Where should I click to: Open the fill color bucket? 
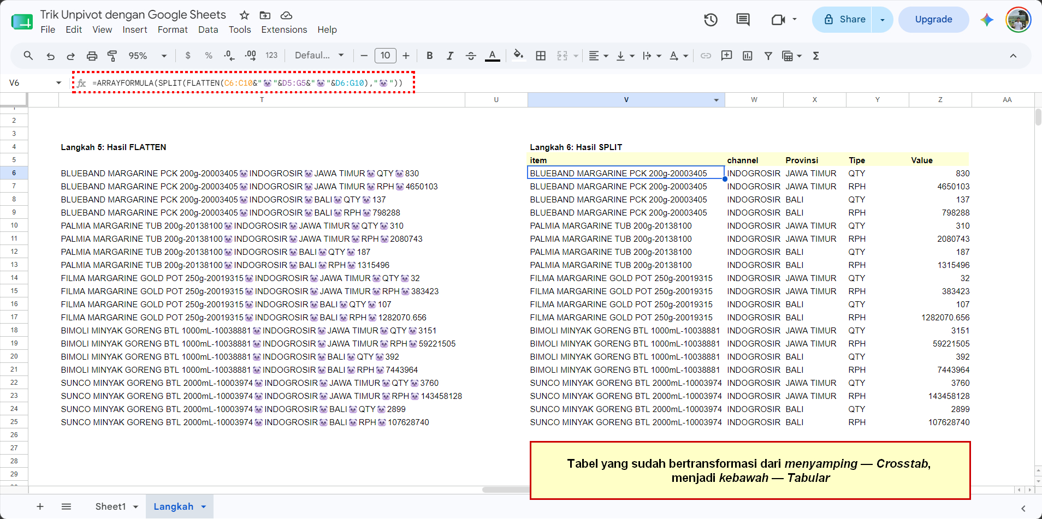519,55
